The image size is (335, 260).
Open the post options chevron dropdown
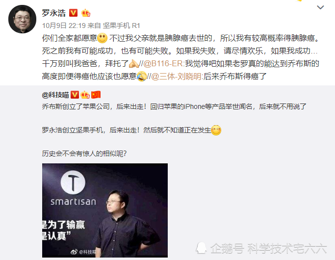pyautogui.click(x=320, y=7)
